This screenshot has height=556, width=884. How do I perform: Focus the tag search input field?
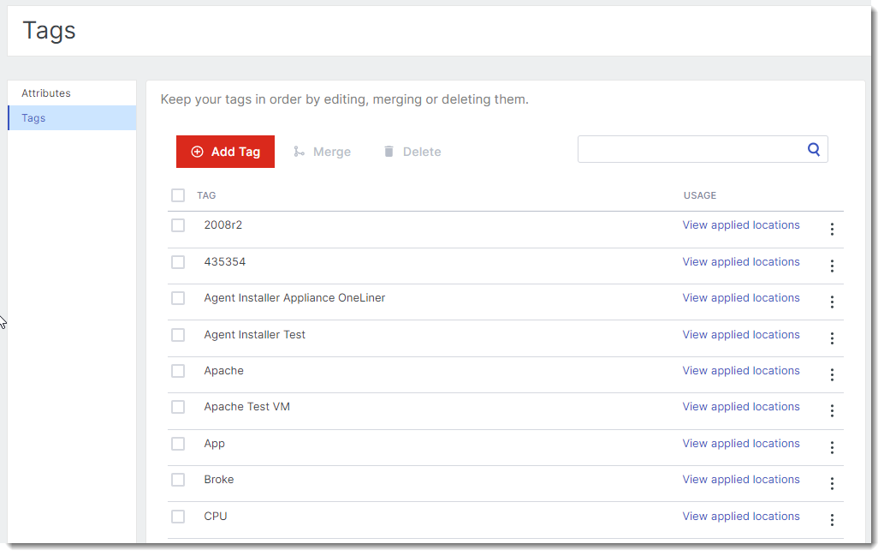pos(690,149)
